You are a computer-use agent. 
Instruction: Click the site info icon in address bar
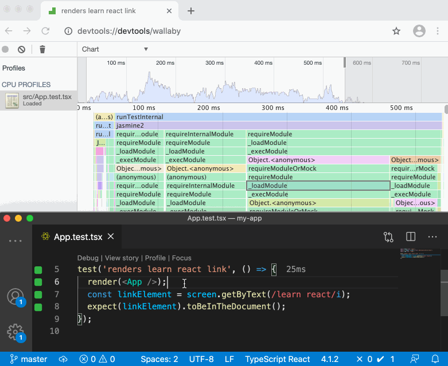[68, 31]
